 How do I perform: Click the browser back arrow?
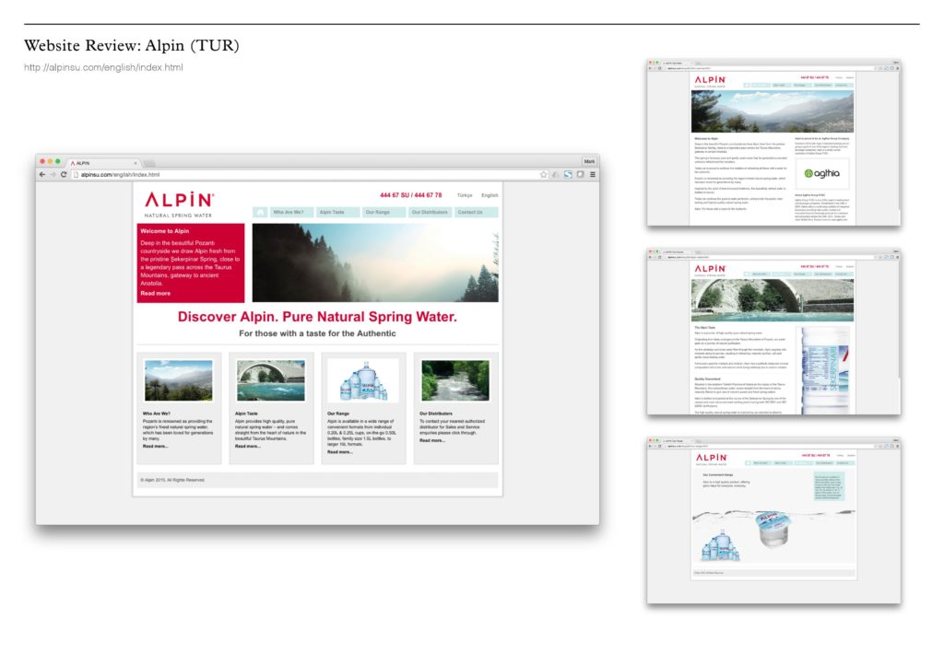point(41,174)
